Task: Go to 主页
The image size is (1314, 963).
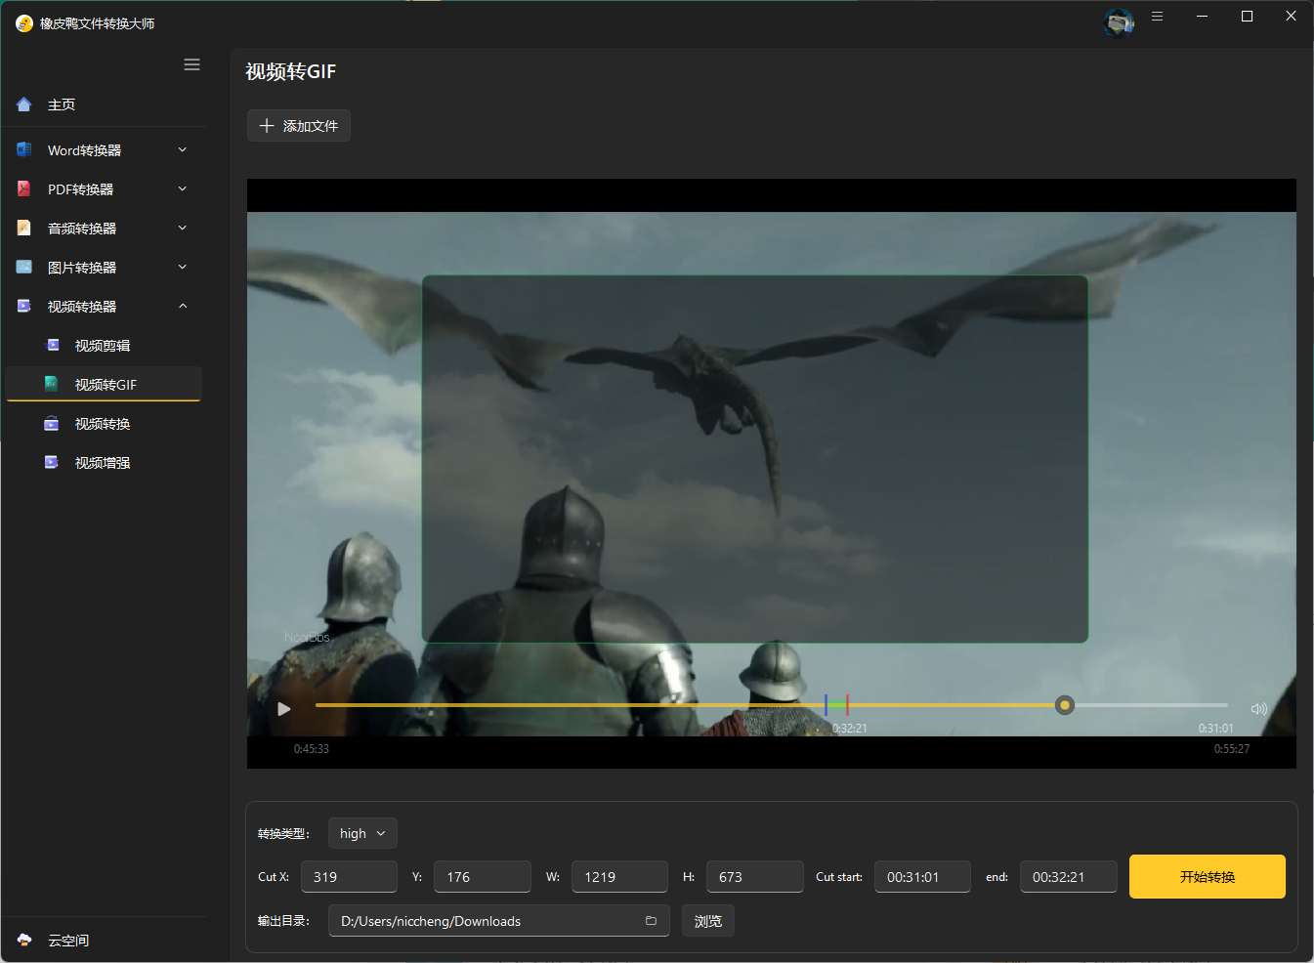Action: coord(104,105)
